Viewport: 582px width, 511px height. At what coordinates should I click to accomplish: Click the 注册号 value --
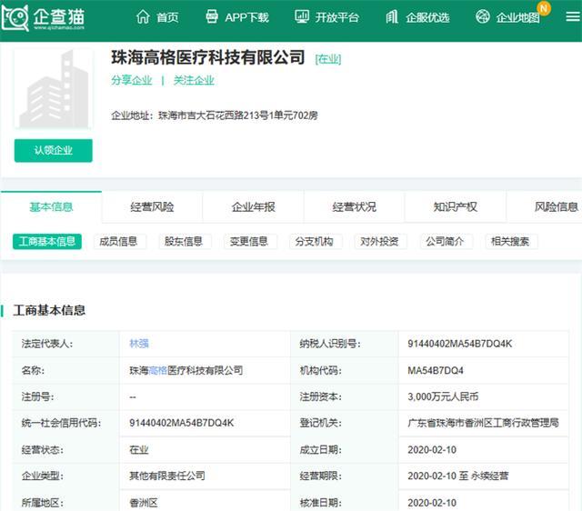click(x=133, y=397)
